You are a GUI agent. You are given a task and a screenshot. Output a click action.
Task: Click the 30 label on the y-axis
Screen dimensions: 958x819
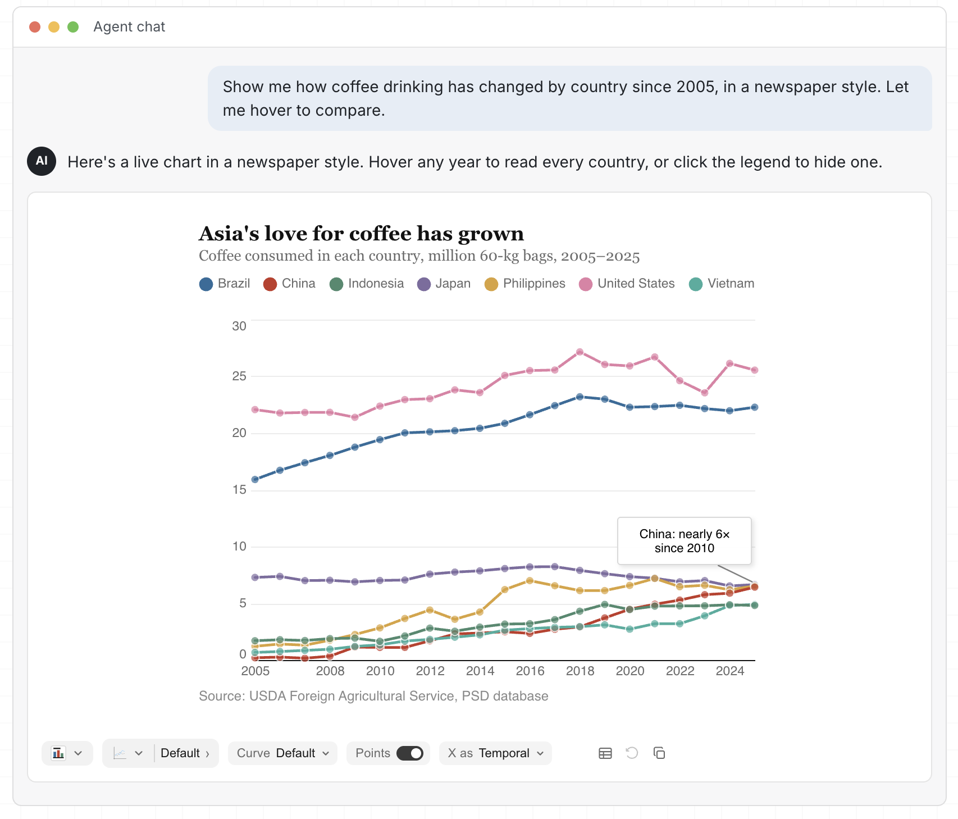pyautogui.click(x=239, y=326)
